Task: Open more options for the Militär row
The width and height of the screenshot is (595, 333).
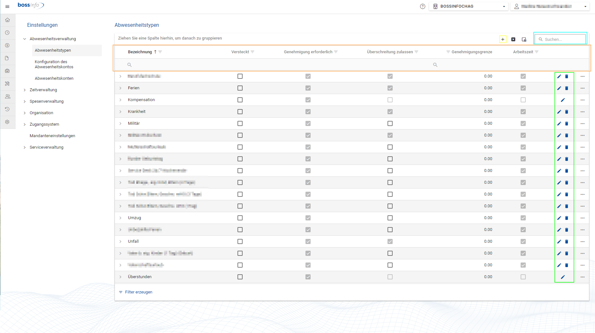Action: (583, 123)
